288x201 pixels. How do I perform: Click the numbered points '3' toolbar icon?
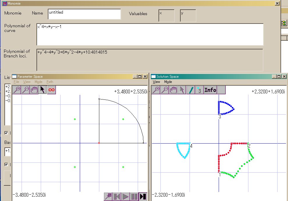click(199, 90)
